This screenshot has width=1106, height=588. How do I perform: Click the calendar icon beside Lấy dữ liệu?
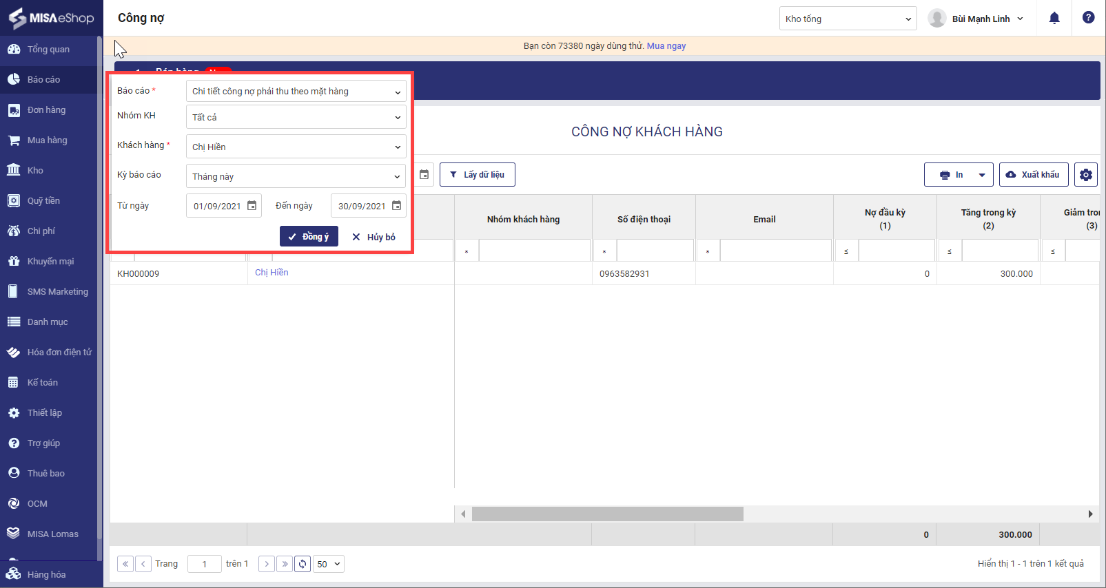coord(424,175)
